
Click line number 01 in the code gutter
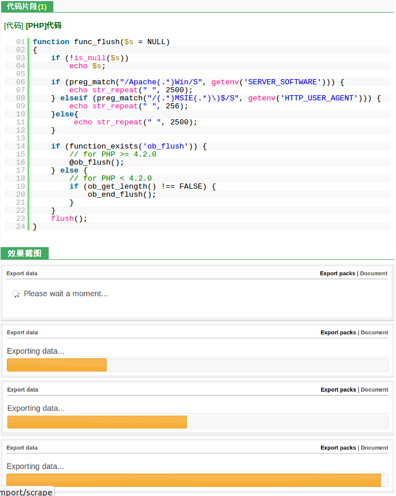pos(21,42)
